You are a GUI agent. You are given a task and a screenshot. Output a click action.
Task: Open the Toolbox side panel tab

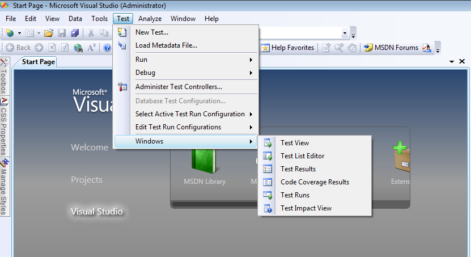pos(4,77)
